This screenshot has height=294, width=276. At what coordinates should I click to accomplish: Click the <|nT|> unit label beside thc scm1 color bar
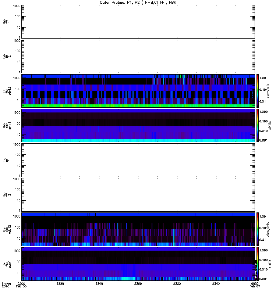click(270, 263)
